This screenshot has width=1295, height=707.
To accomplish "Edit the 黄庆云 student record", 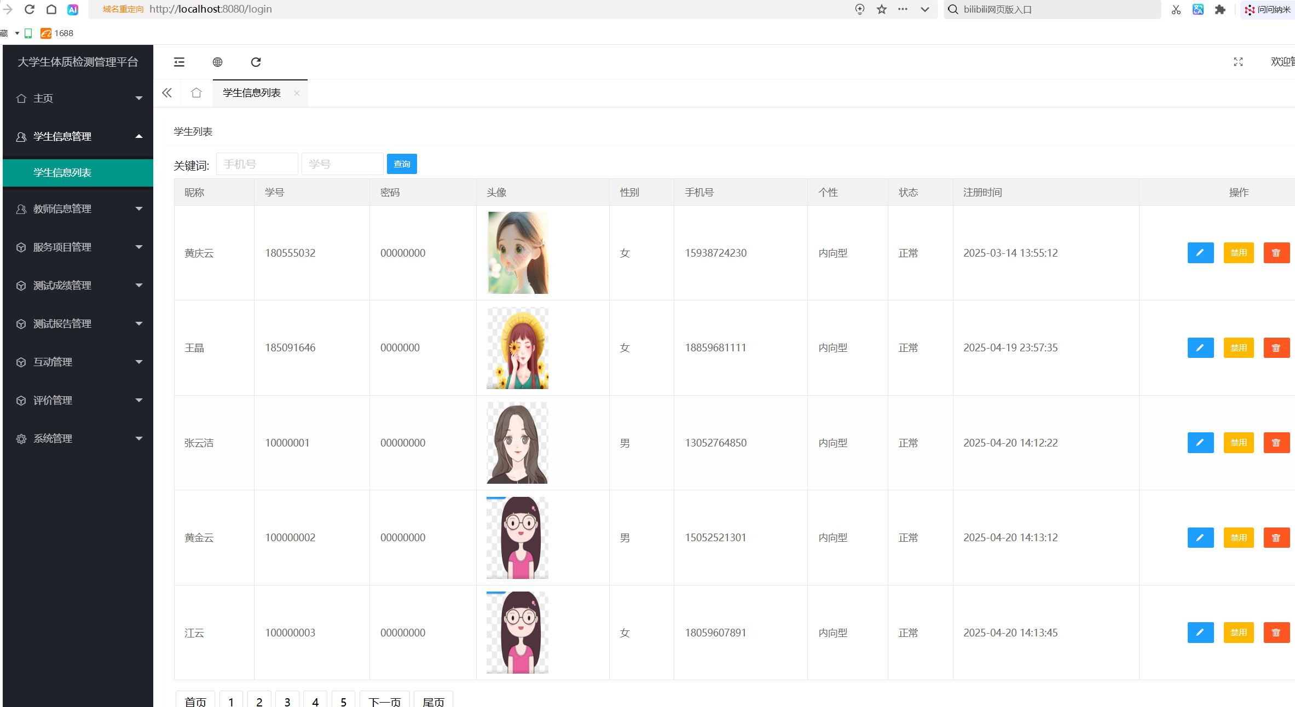I will (x=1200, y=253).
